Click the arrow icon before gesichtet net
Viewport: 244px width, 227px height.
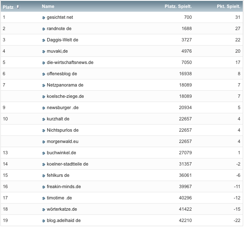pos(44,18)
